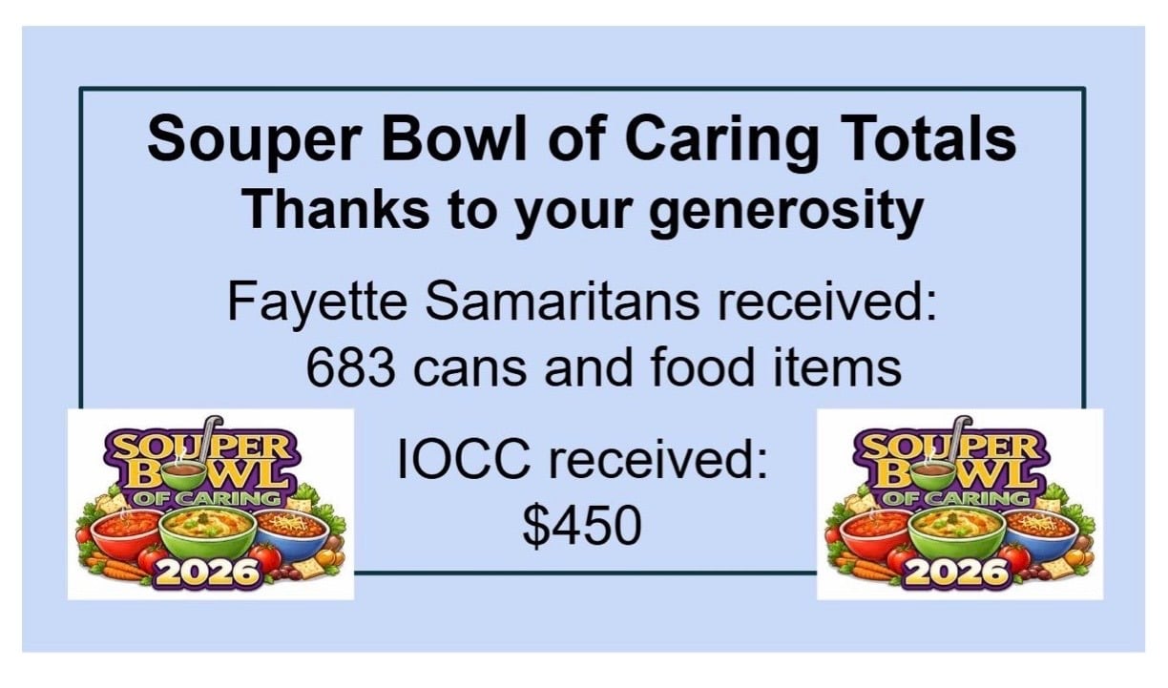Image resolution: width=1168 pixels, height=688 pixels.
Task: Click the left Souper Bowl 2026 logo
Action: pyautogui.click(x=210, y=504)
